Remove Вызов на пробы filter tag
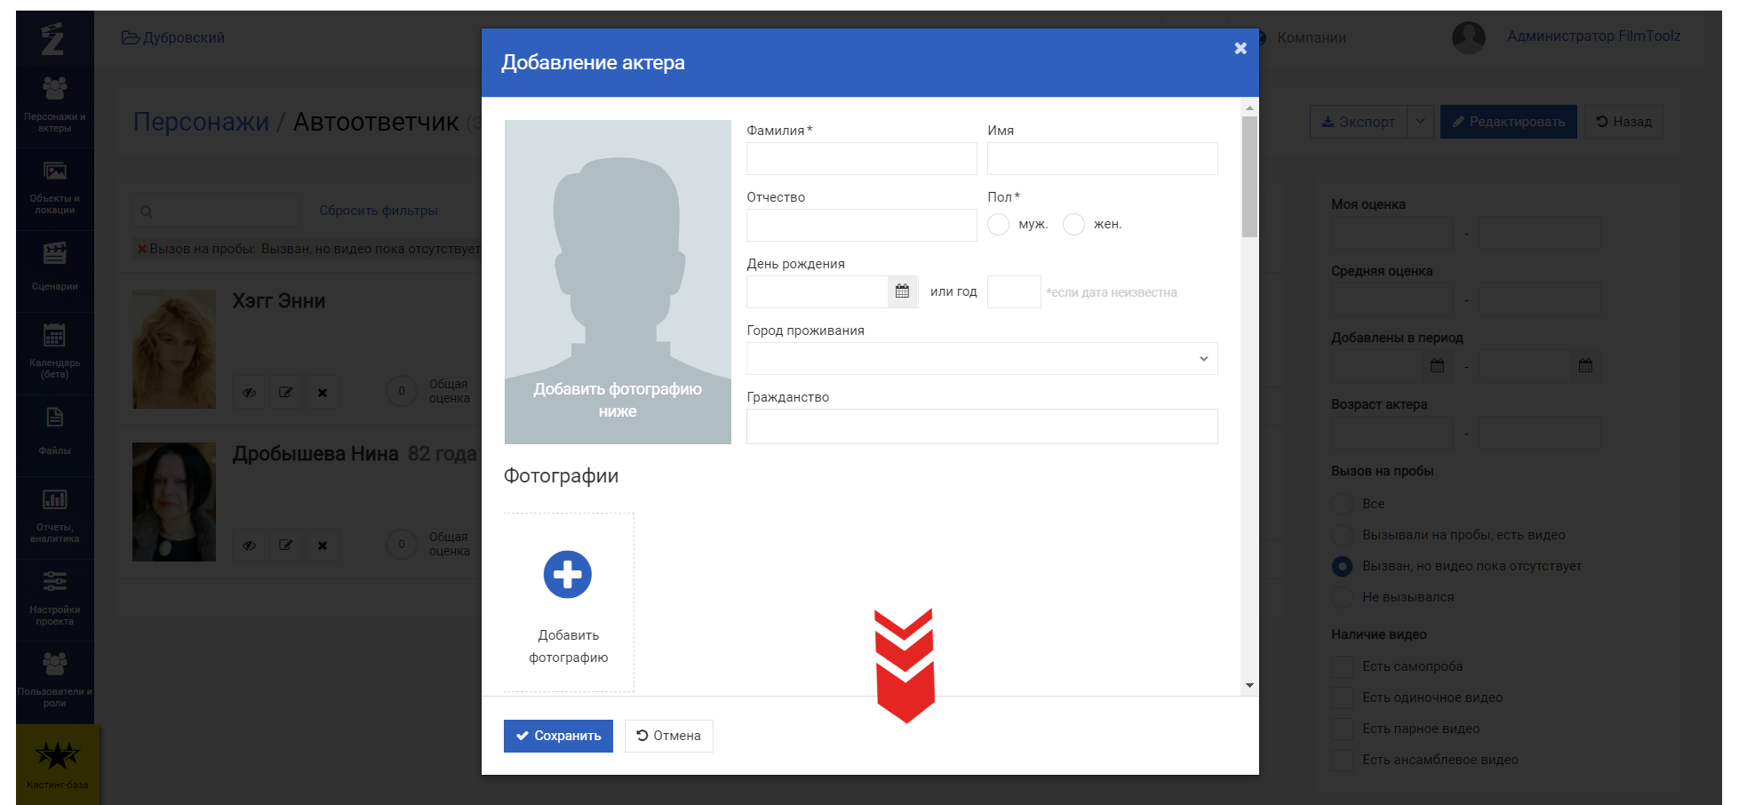Viewport: 1739px width, 805px height. click(x=141, y=249)
